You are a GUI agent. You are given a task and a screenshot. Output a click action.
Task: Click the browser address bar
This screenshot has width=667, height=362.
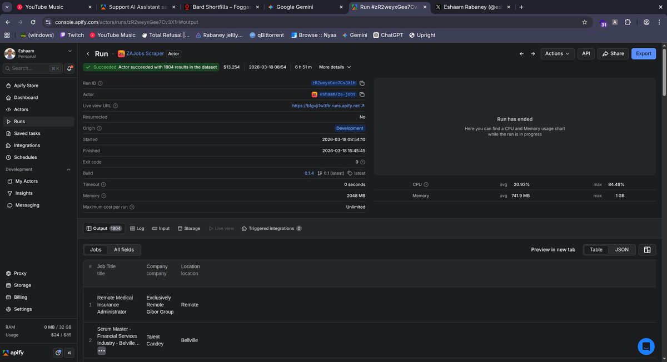311,22
